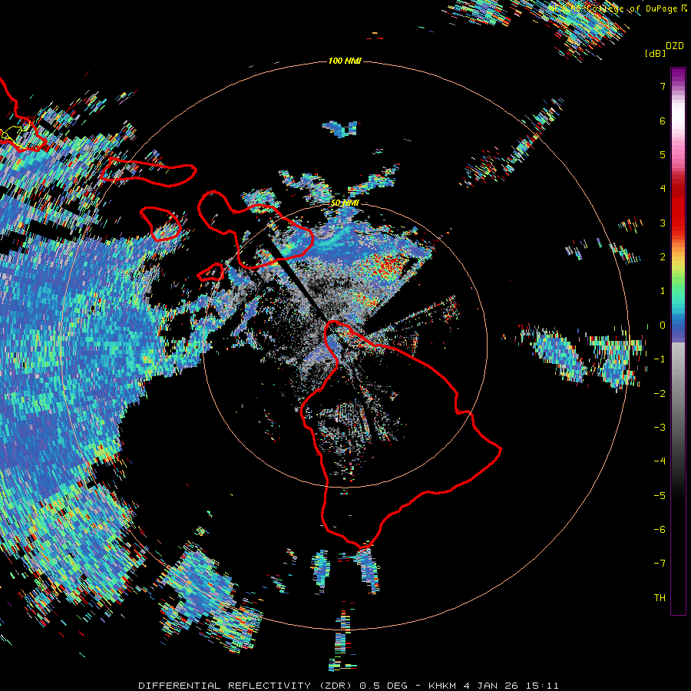Pick the "2" dB scale label
This screenshot has width=691, height=691.
(663, 257)
